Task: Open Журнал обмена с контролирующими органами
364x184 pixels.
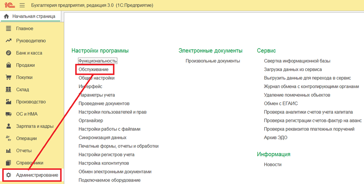Action: click(x=312, y=86)
